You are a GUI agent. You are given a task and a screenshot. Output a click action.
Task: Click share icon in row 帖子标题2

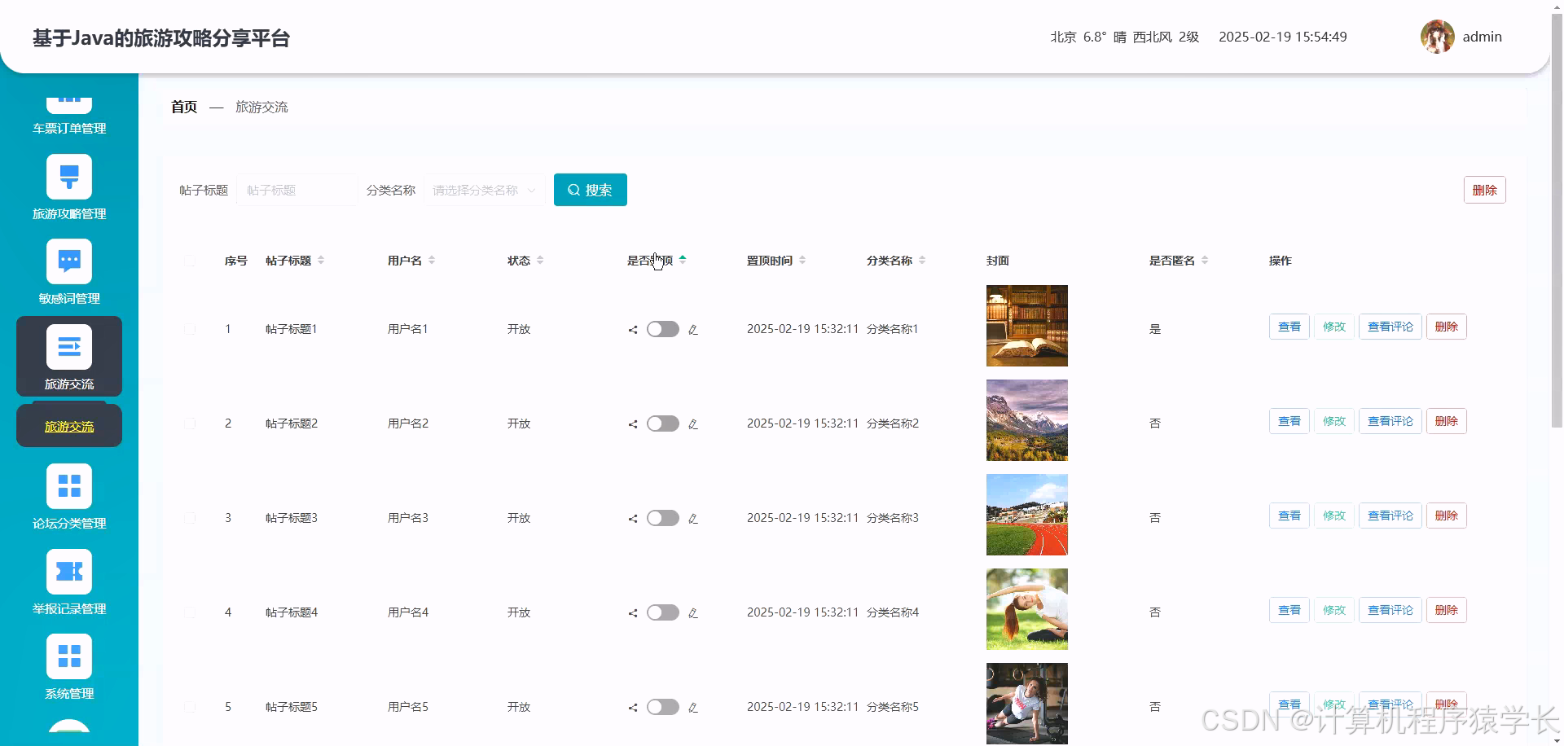coord(633,424)
